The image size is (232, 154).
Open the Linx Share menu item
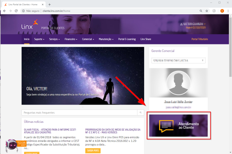146,39
